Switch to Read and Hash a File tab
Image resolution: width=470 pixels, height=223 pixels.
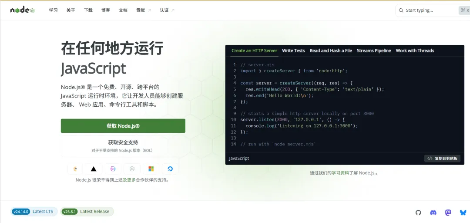[331, 51]
